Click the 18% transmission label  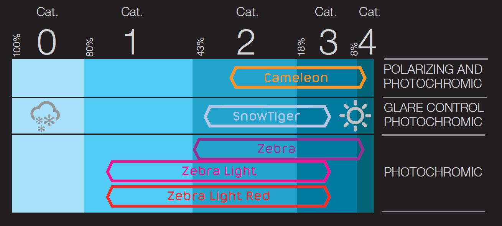(x=301, y=48)
